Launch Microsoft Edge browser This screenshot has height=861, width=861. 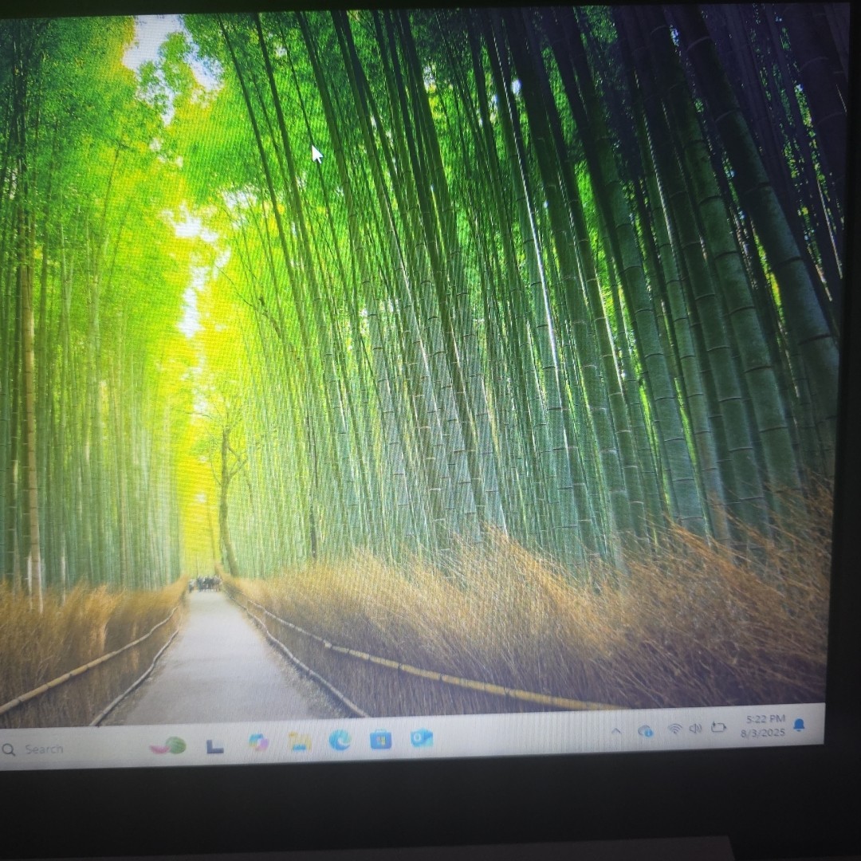pyautogui.click(x=340, y=741)
